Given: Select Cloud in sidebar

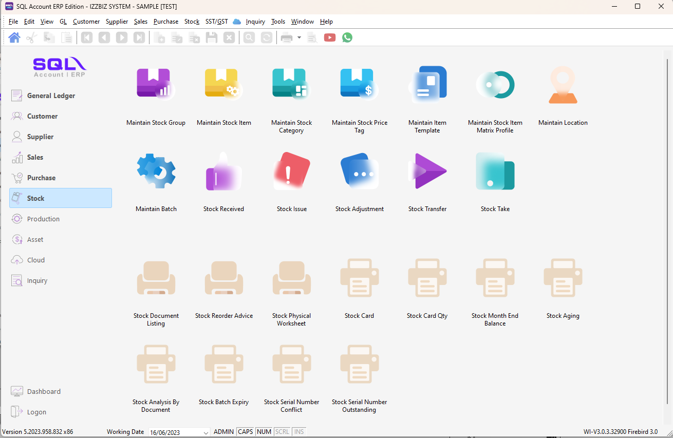Looking at the screenshot, I should 61,260.
